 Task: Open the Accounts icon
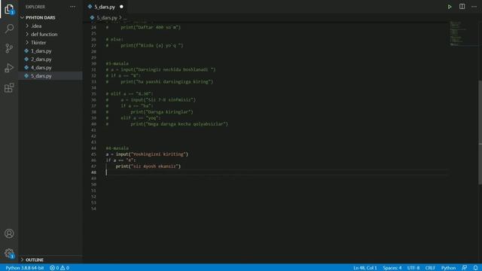[x=9, y=233]
